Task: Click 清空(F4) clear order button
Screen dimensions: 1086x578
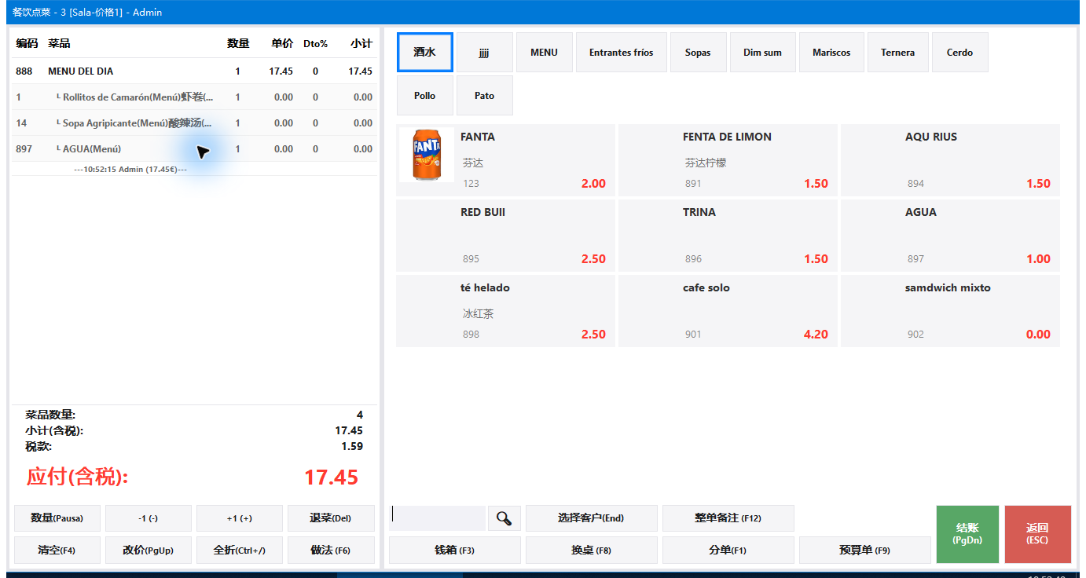Action: pyautogui.click(x=57, y=551)
